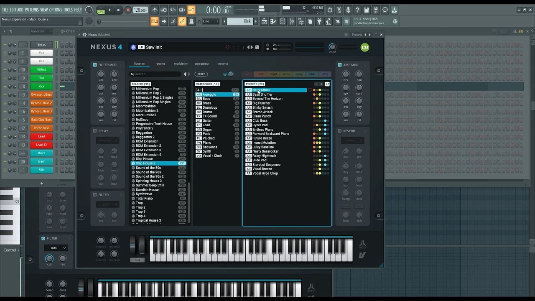Click the green CU user avatar
The height and width of the screenshot is (301, 535).
click(365, 48)
